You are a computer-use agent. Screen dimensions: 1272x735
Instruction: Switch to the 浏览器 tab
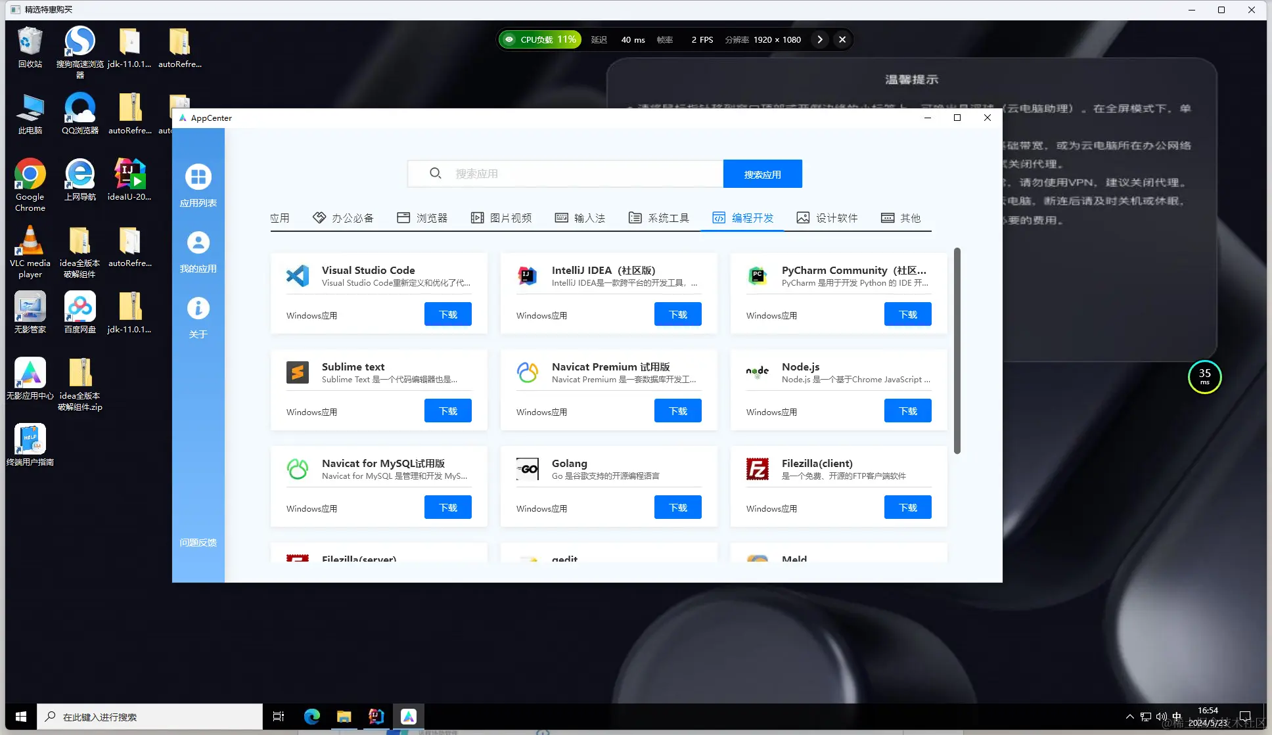point(422,218)
